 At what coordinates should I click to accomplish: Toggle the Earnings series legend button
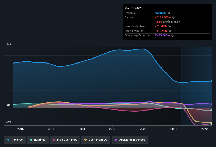click(x=38, y=140)
